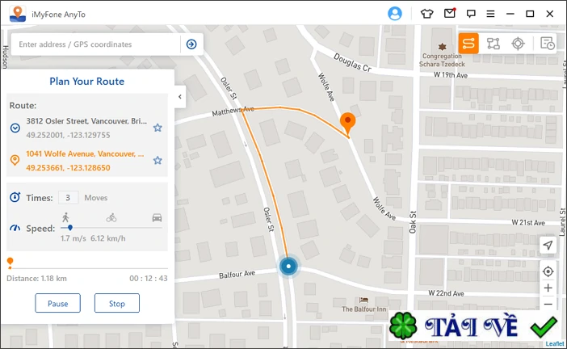Click the Oak St street label
Image resolution: width=567 pixels, height=349 pixels.
(x=413, y=221)
